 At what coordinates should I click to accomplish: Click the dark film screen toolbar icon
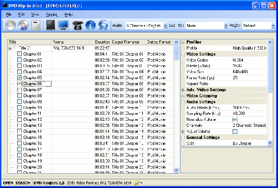pos(51,25)
